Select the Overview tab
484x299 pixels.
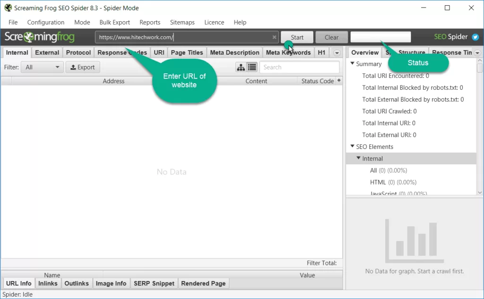(x=365, y=52)
